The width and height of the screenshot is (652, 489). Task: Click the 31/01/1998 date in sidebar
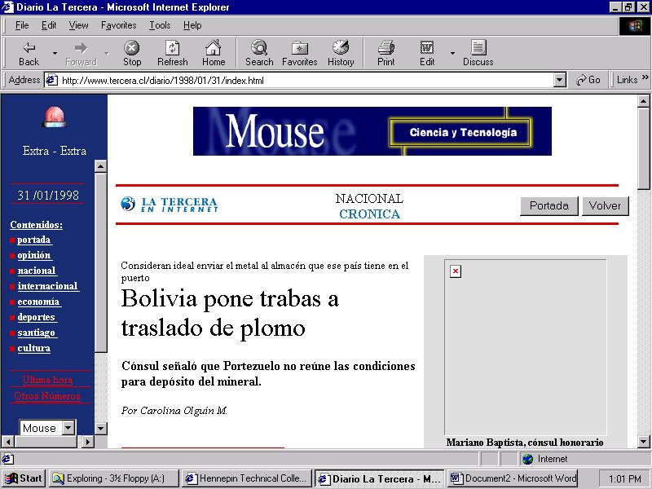coord(48,195)
